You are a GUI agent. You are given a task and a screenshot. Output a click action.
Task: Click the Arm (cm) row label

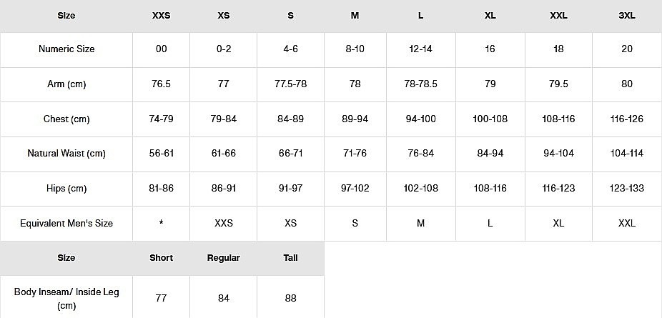[x=66, y=84]
